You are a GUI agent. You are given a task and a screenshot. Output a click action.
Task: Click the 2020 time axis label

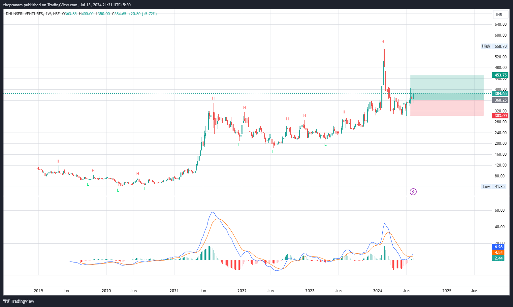106,291
